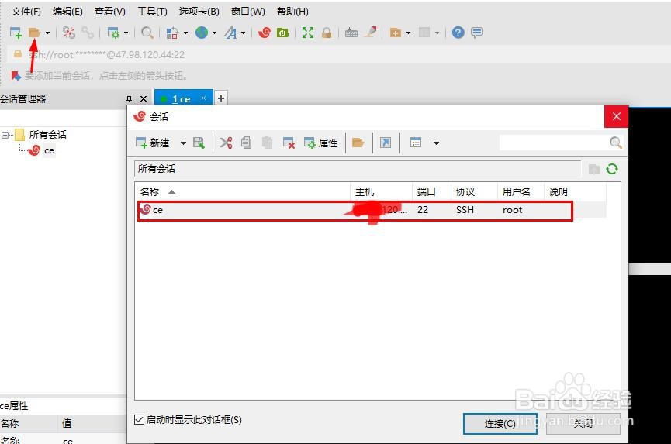This screenshot has width=671, height=444.
Task: Click the Reconnect chain-link icon
Action: (88, 33)
